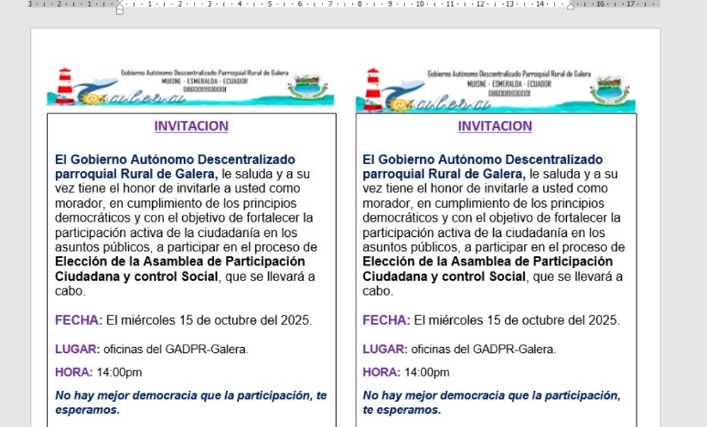Click 'Ciudadana y control Social' in right invitation

tap(445, 277)
